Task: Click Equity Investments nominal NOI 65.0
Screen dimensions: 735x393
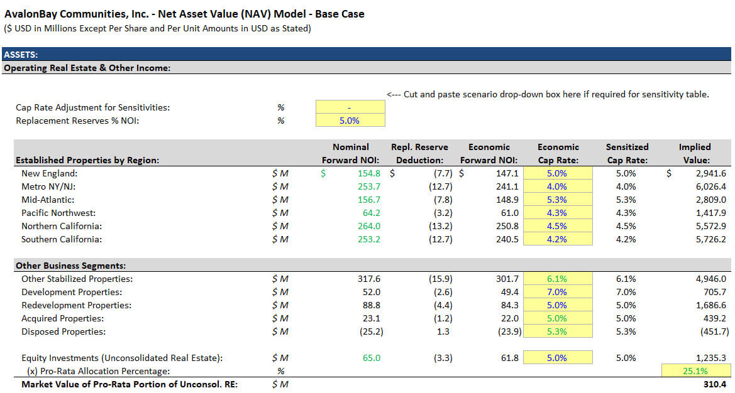Action: (x=371, y=357)
